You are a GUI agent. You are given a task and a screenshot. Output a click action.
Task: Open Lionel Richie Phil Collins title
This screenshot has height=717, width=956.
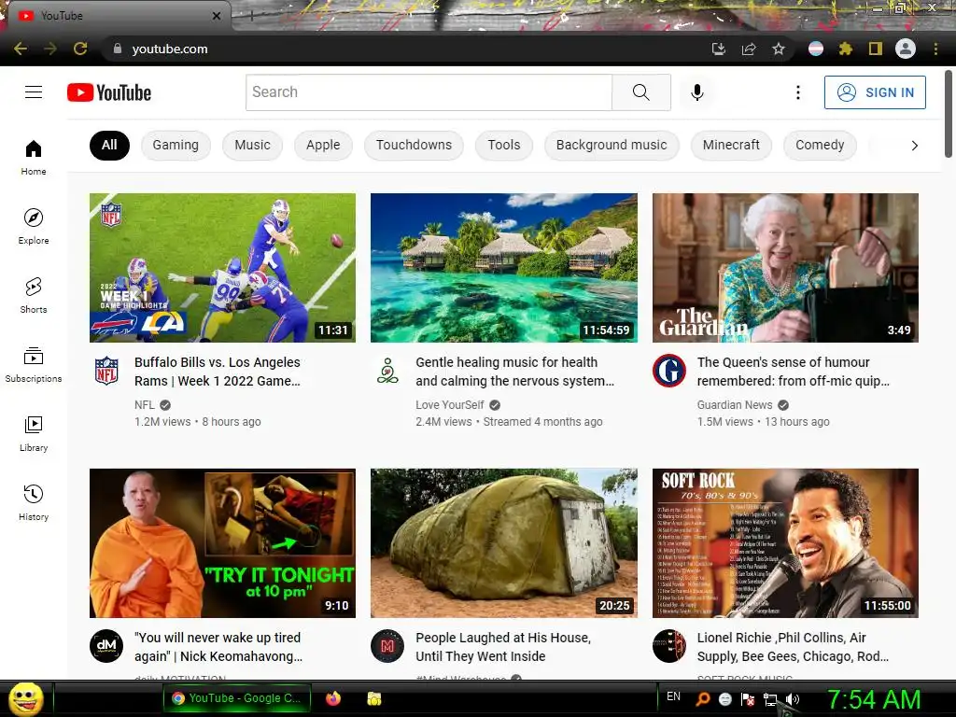point(793,647)
